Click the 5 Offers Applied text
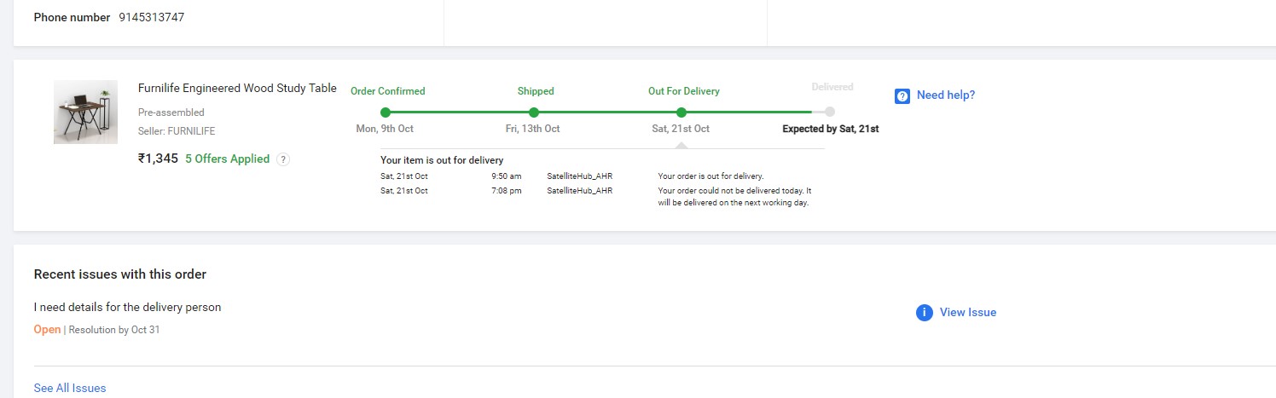Image resolution: width=1276 pixels, height=398 pixels. tap(227, 159)
